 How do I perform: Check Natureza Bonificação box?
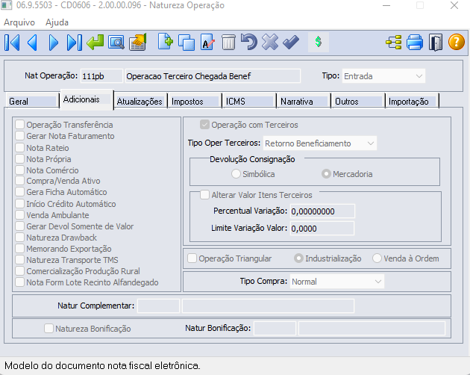click(x=48, y=329)
